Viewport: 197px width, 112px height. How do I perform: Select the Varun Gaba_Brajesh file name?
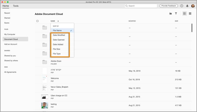(59, 87)
